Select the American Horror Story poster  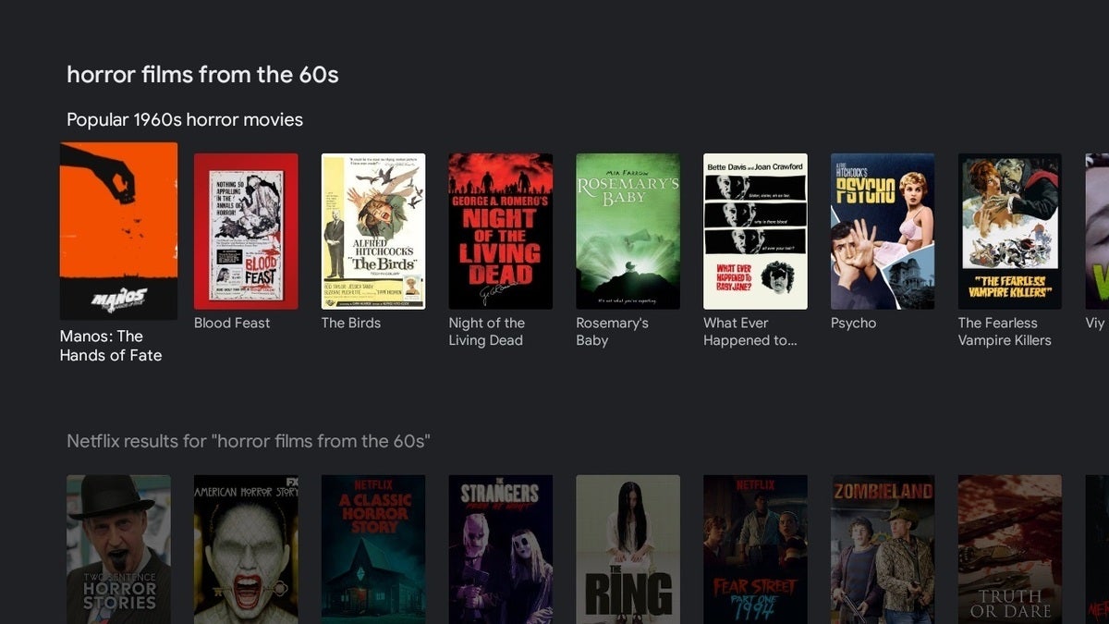[246, 549]
